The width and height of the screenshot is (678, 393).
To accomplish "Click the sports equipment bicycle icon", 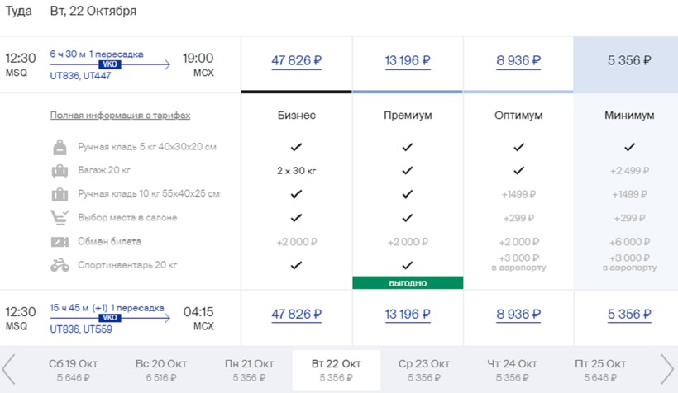I will click(x=60, y=265).
